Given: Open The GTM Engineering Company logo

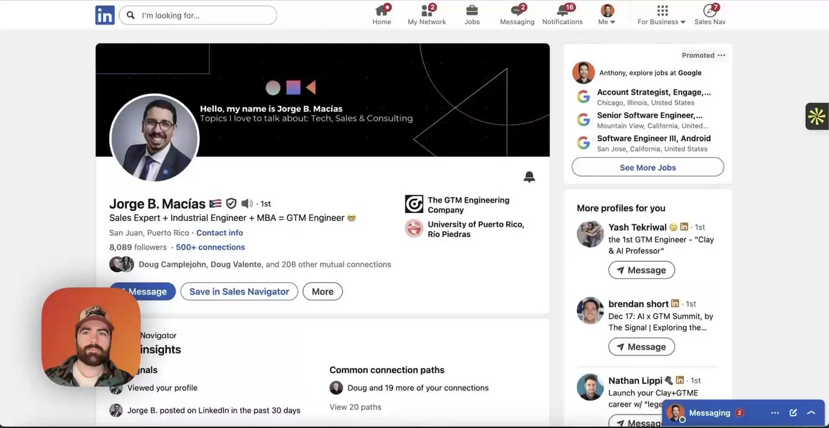Looking at the screenshot, I should [414, 204].
